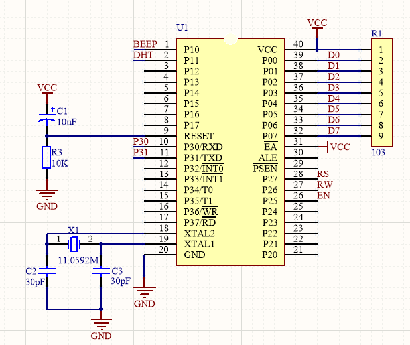Click the 10uF value text
This screenshot has width=410, height=345.
point(67,122)
